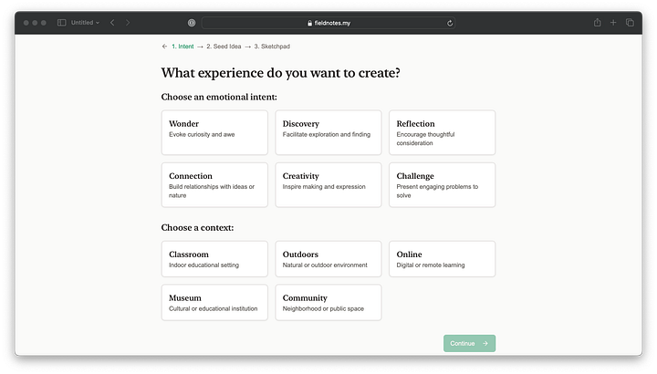Pick the Community context card
The height and width of the screenshot is (374, 657).
click(328, 302)
